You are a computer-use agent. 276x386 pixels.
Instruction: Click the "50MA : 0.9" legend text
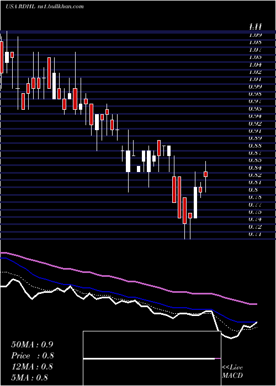32,345
